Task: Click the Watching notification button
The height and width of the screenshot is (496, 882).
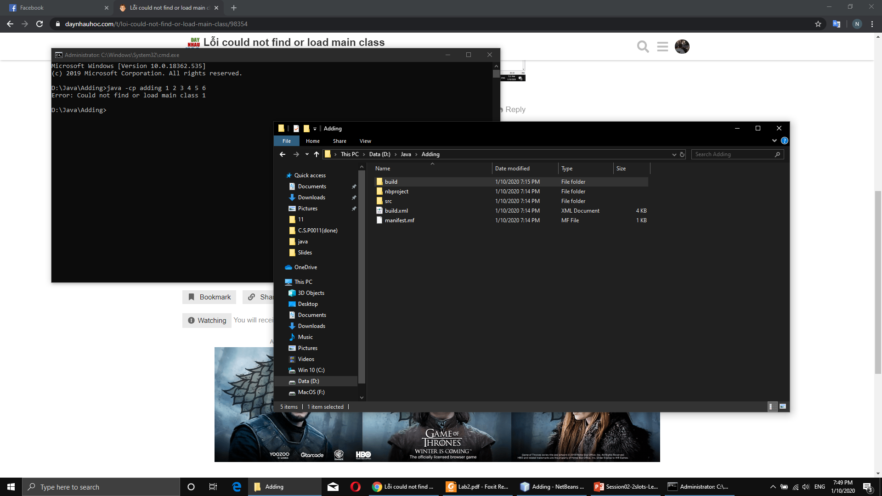Action: coord(207,321)
